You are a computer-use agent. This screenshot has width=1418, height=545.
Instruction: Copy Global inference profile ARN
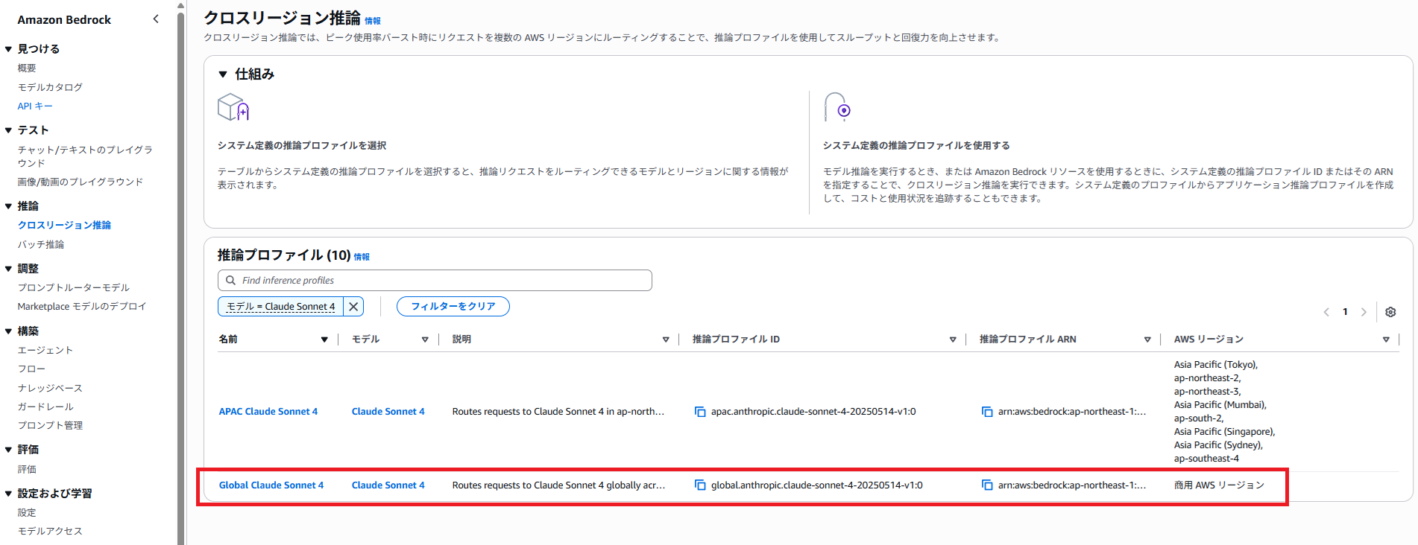987,485
